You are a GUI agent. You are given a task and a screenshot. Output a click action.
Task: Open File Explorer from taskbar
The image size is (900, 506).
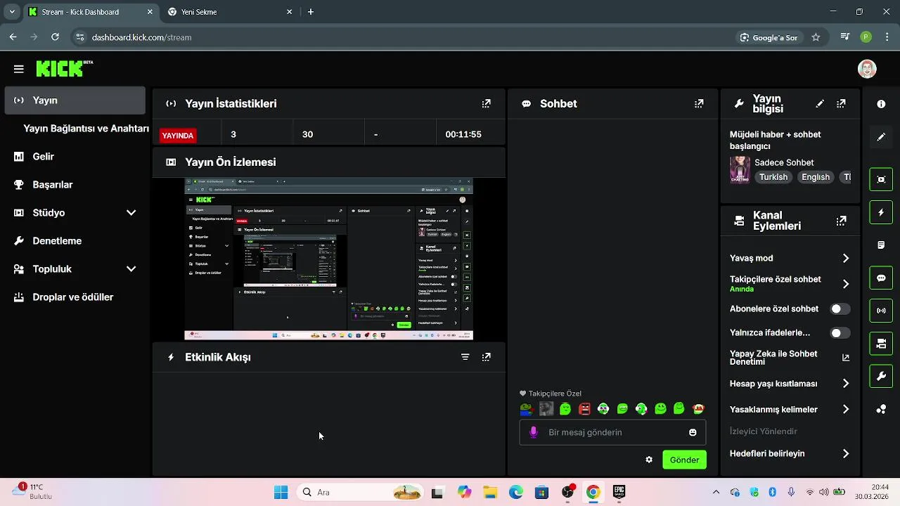tap(490, 492)
